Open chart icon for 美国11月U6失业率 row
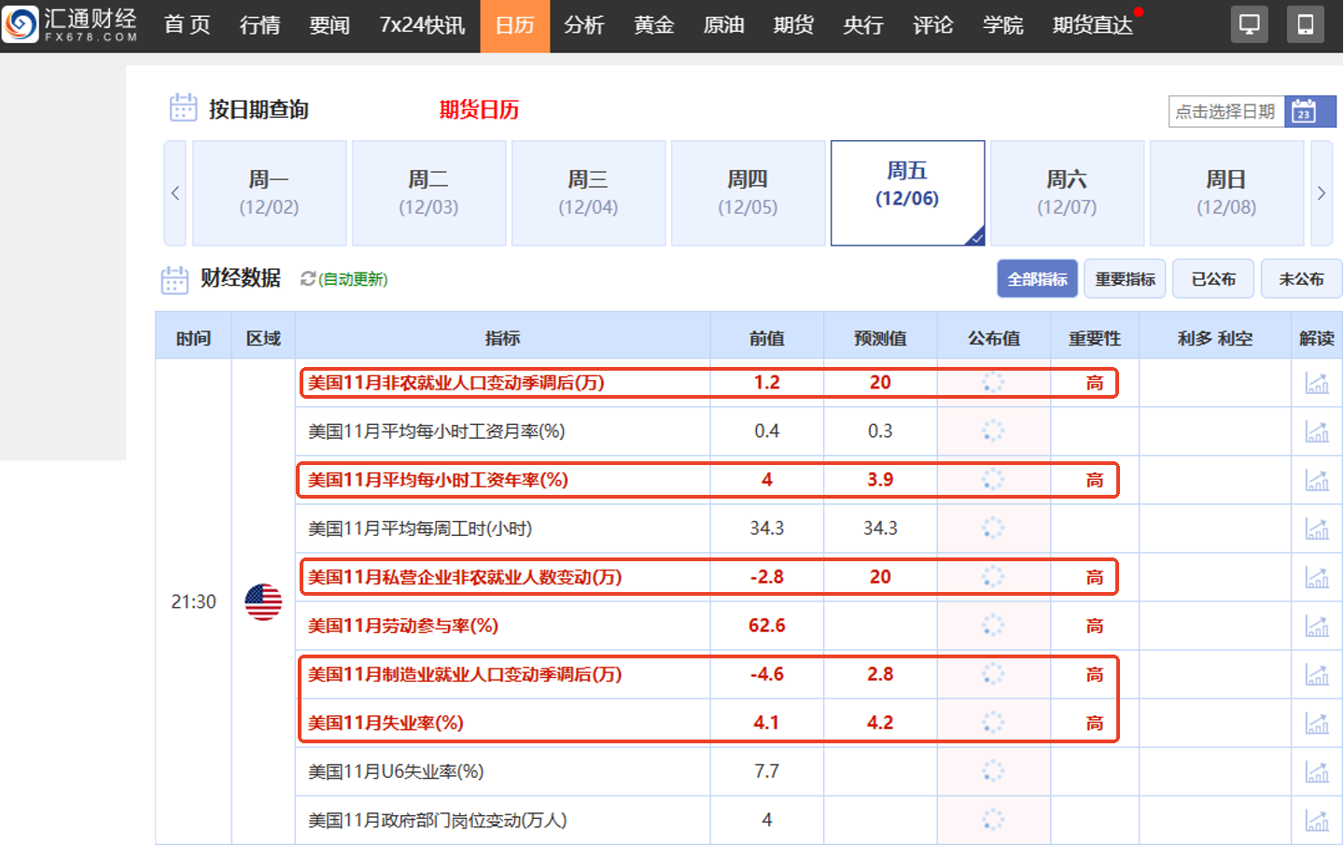Screen dimensions: 1344x846 click(x=1316, y=771)
